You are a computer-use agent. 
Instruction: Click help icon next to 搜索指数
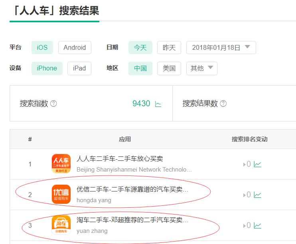pyautogui.click(x=53, y=103)
